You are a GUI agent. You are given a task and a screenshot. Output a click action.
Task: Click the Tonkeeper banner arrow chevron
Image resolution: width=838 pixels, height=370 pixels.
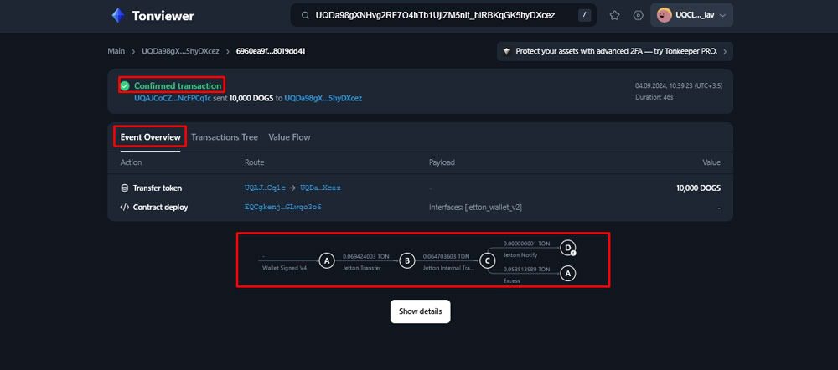point(725,51)
